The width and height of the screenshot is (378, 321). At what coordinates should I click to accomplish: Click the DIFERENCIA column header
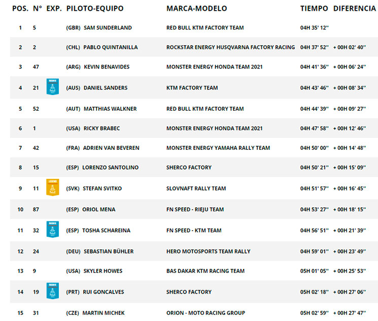point(354,9)
